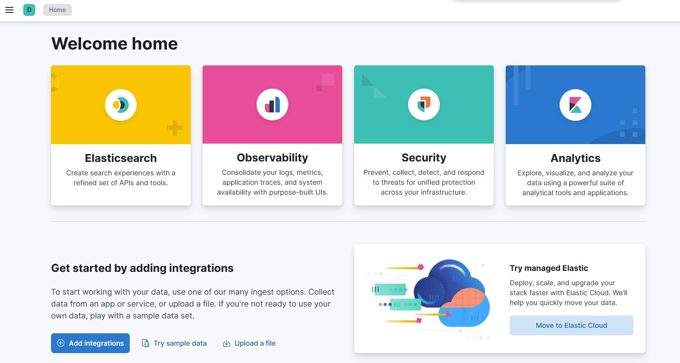Click the Elasticsearch logo icon
This screenshot has width=680, height=363.
point(121,104)
